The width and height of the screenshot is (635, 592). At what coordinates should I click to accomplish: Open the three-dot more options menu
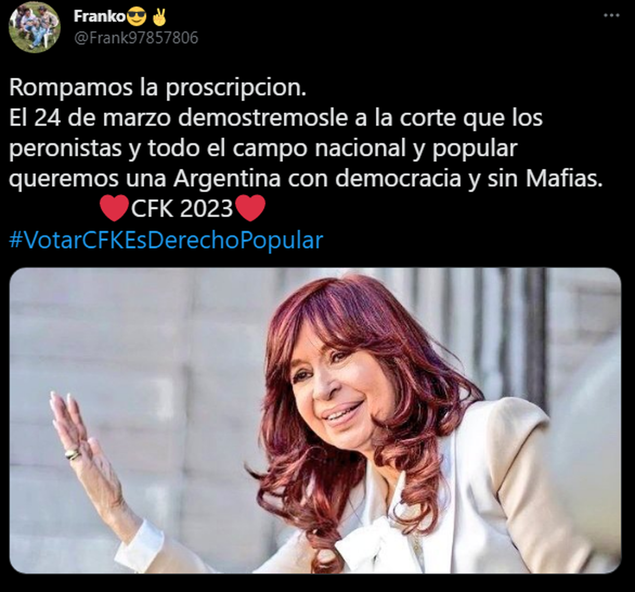point(611,16)
